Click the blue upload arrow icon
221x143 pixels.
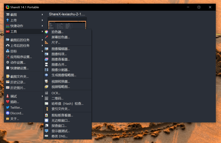click(8, 20)
